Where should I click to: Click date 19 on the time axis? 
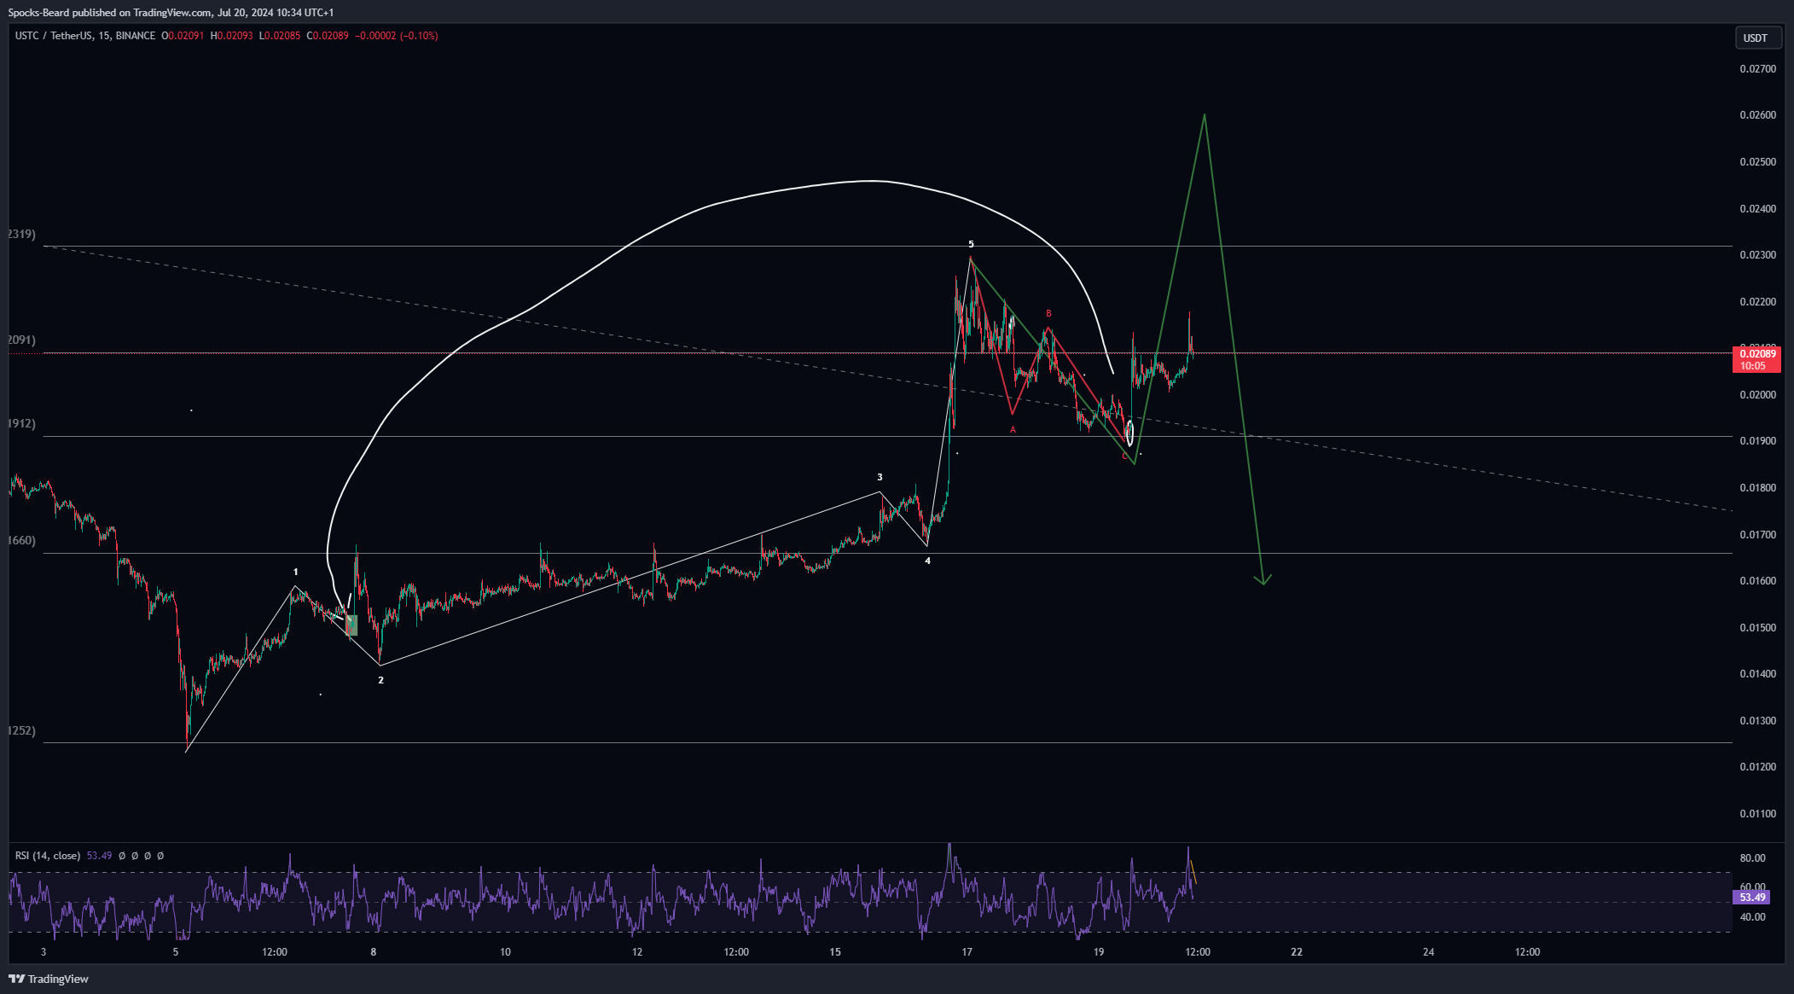pos(1099,952)
